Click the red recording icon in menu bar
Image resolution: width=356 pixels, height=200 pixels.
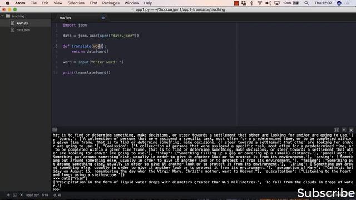pos(236,3)
